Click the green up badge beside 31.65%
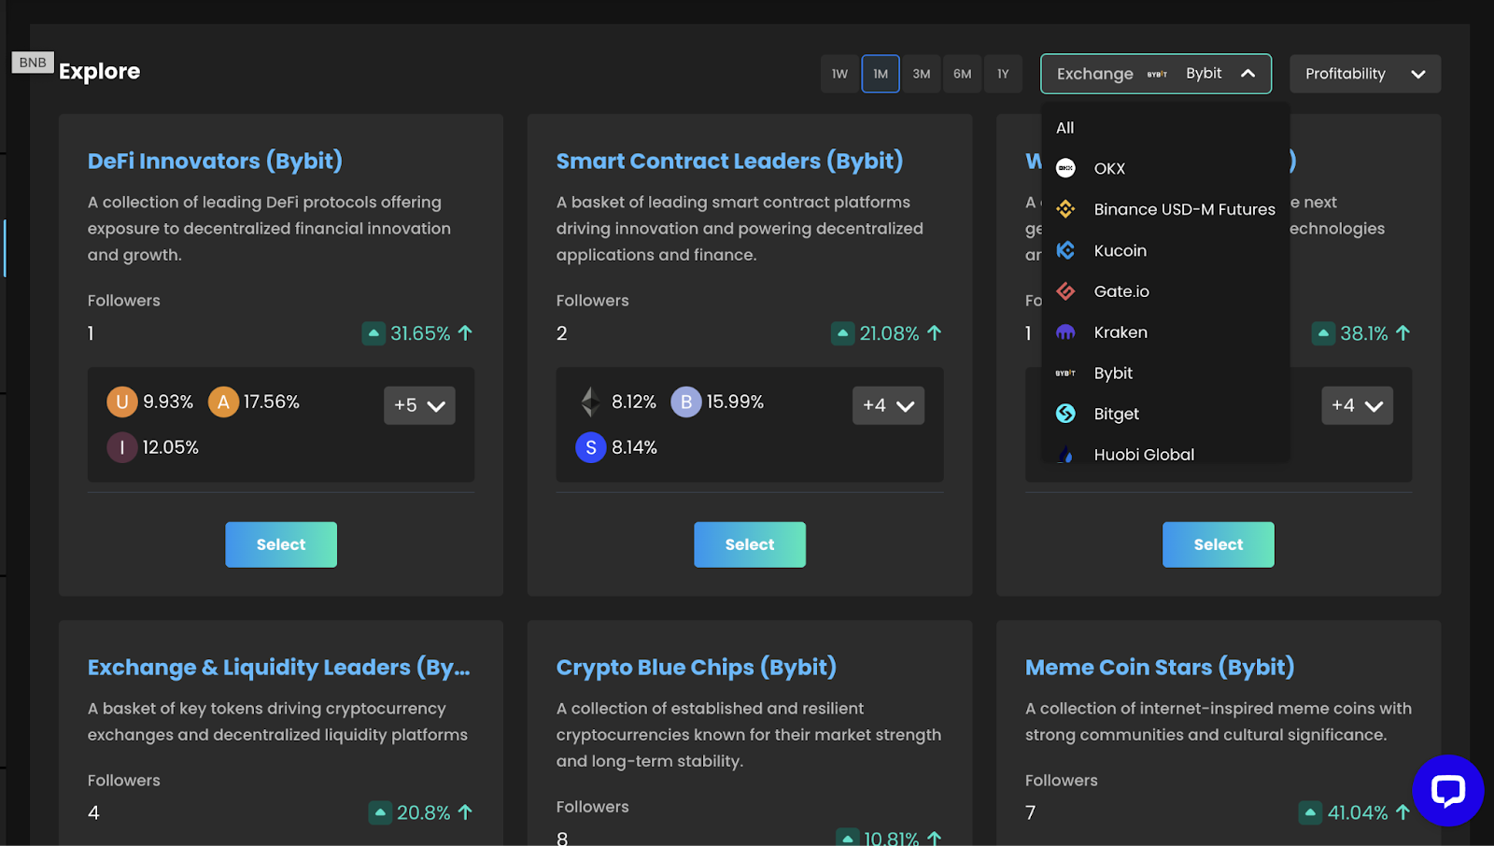The height and width of the screenshot is (846, 1494). point(373,333)
